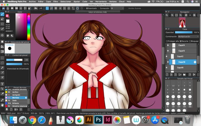The image size is (201, 126).
Task: Open Google Chrome from the Dock
Action: pyautogui.click(x=32, y=120)
